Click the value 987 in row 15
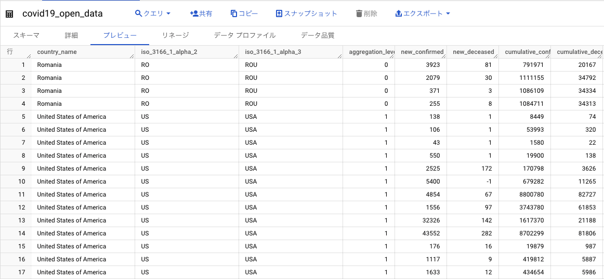Screen dimensions: 604x279 click(591, 246)
